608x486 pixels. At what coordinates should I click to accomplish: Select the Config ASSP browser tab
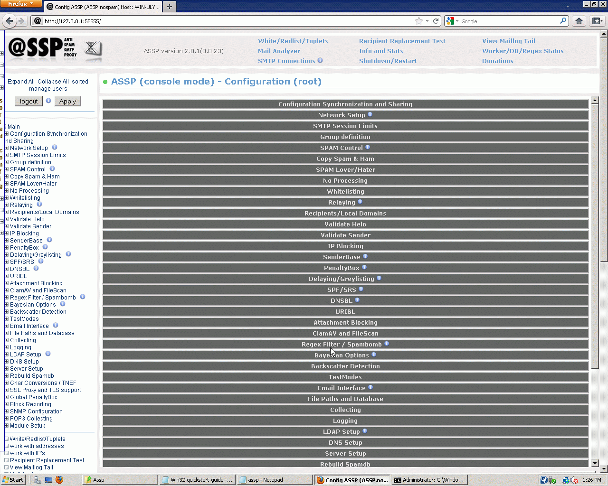[103, 7]
